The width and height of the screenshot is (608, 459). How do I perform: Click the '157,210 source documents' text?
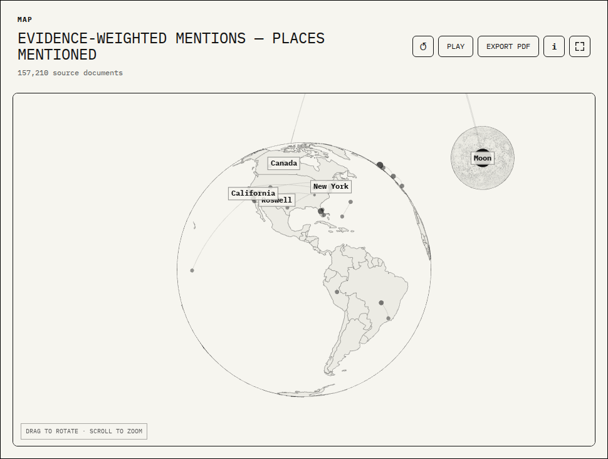pyautogui.click(x=70, y=73)
